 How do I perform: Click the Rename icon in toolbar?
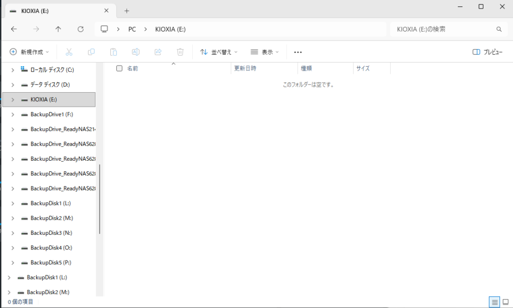click(x=136, y=52)
